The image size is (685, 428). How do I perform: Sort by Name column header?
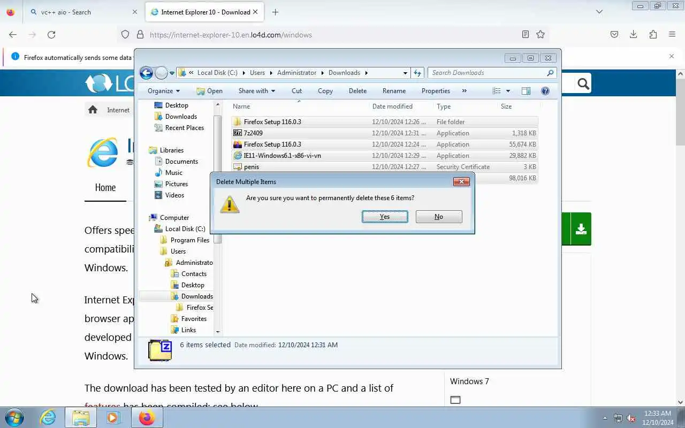[x=241, y=106]
